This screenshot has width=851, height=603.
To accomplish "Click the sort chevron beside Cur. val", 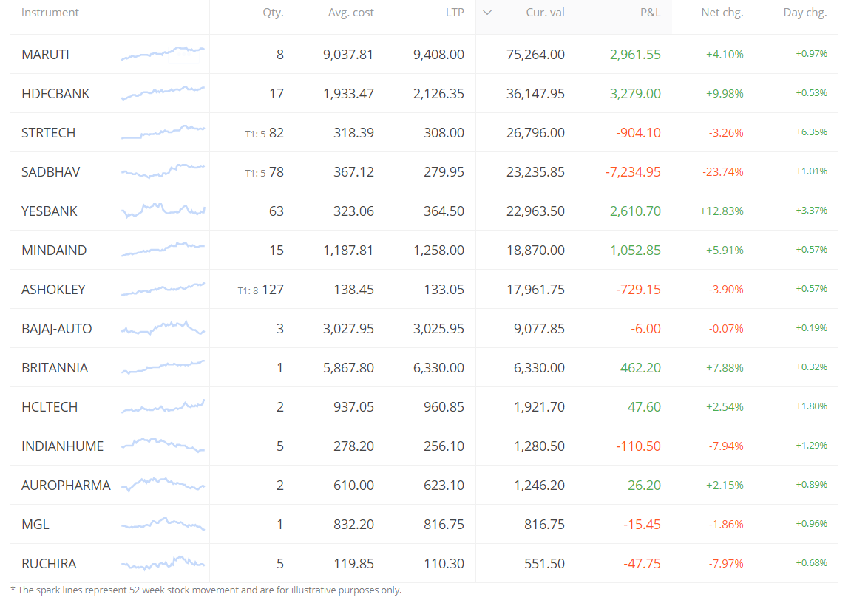I will [487, 13].
